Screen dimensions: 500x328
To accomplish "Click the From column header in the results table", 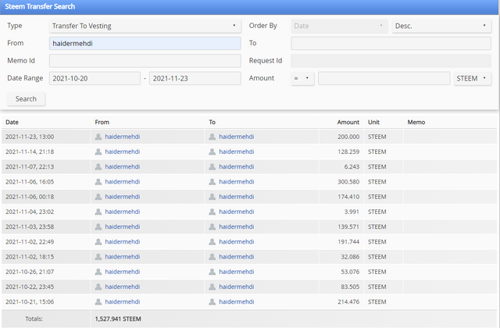I will (102, 122).
